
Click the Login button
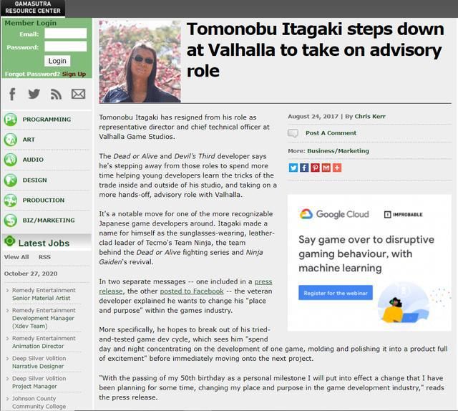click(57, 61)
